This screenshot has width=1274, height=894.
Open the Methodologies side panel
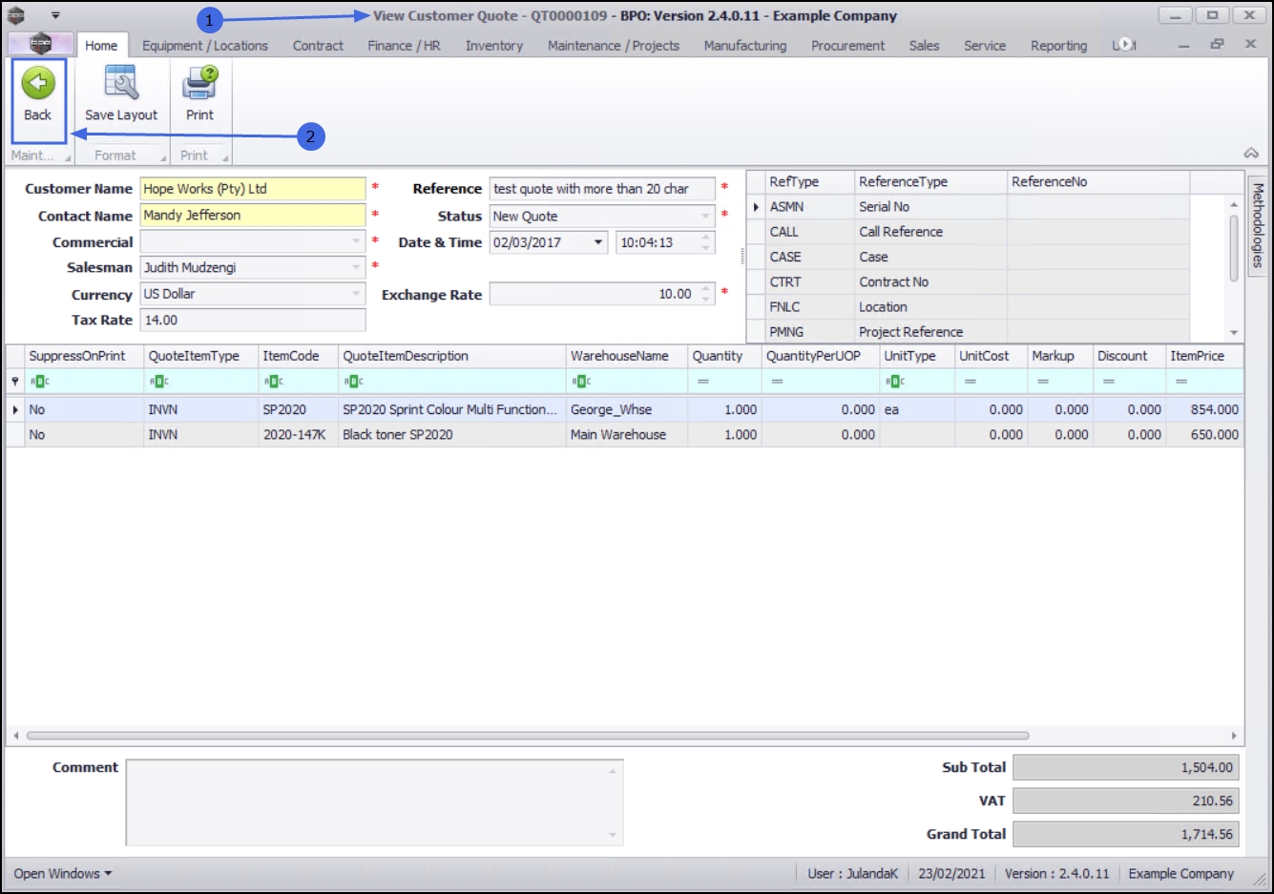tap(1258, 224)
